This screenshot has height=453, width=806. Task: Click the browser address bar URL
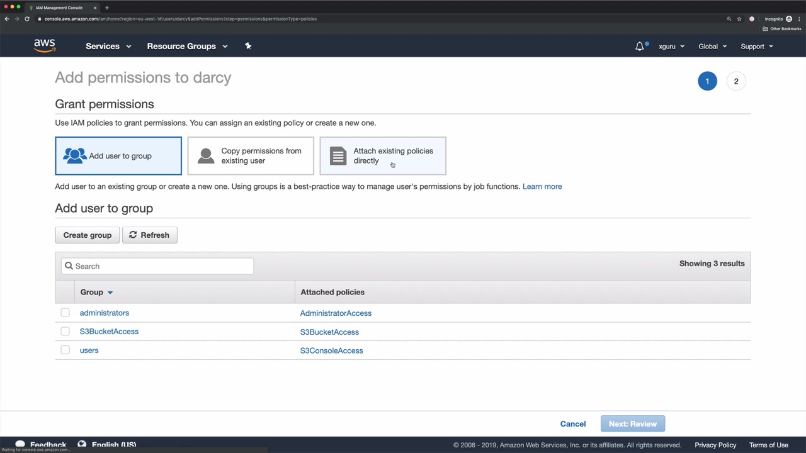pyautogui.click(x=181, y=19)
